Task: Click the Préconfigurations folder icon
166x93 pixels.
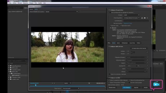Action: 11,66
